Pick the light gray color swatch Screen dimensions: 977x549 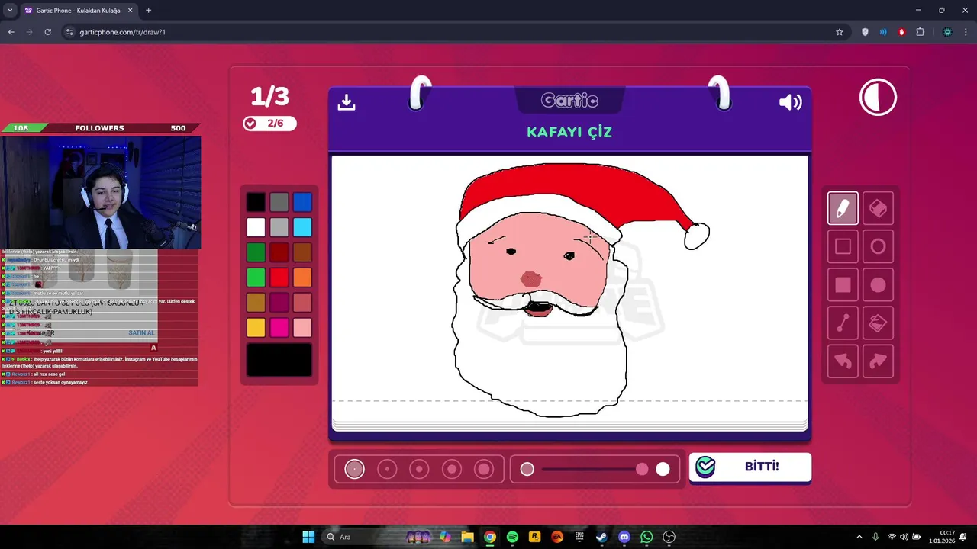coord(279,227)
